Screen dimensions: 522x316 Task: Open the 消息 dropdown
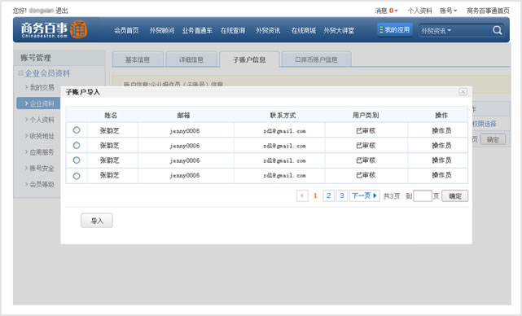(x=386, y=11)
